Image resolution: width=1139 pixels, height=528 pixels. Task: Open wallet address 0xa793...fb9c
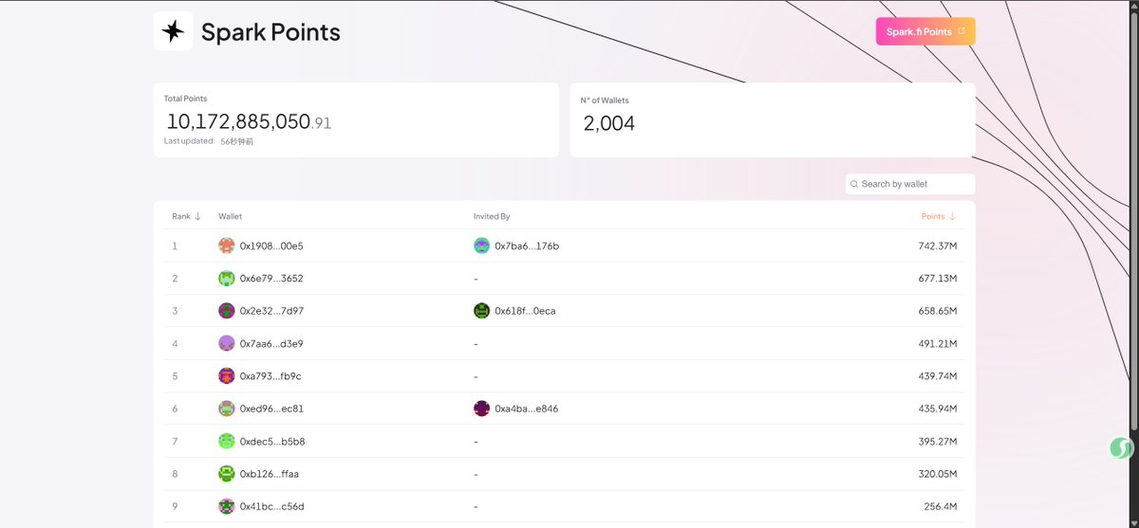pyautogui.click(x=271, y=376)
